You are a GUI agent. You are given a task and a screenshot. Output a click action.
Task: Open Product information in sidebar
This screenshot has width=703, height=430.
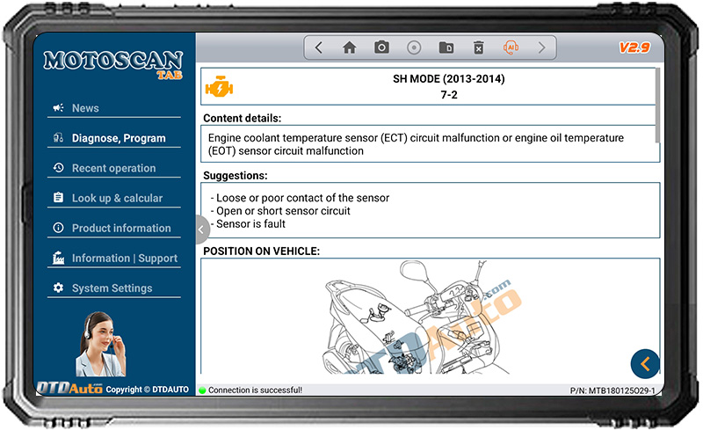click(x=114, y=229)
